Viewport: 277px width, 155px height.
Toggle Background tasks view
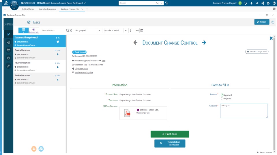(34, 30)
